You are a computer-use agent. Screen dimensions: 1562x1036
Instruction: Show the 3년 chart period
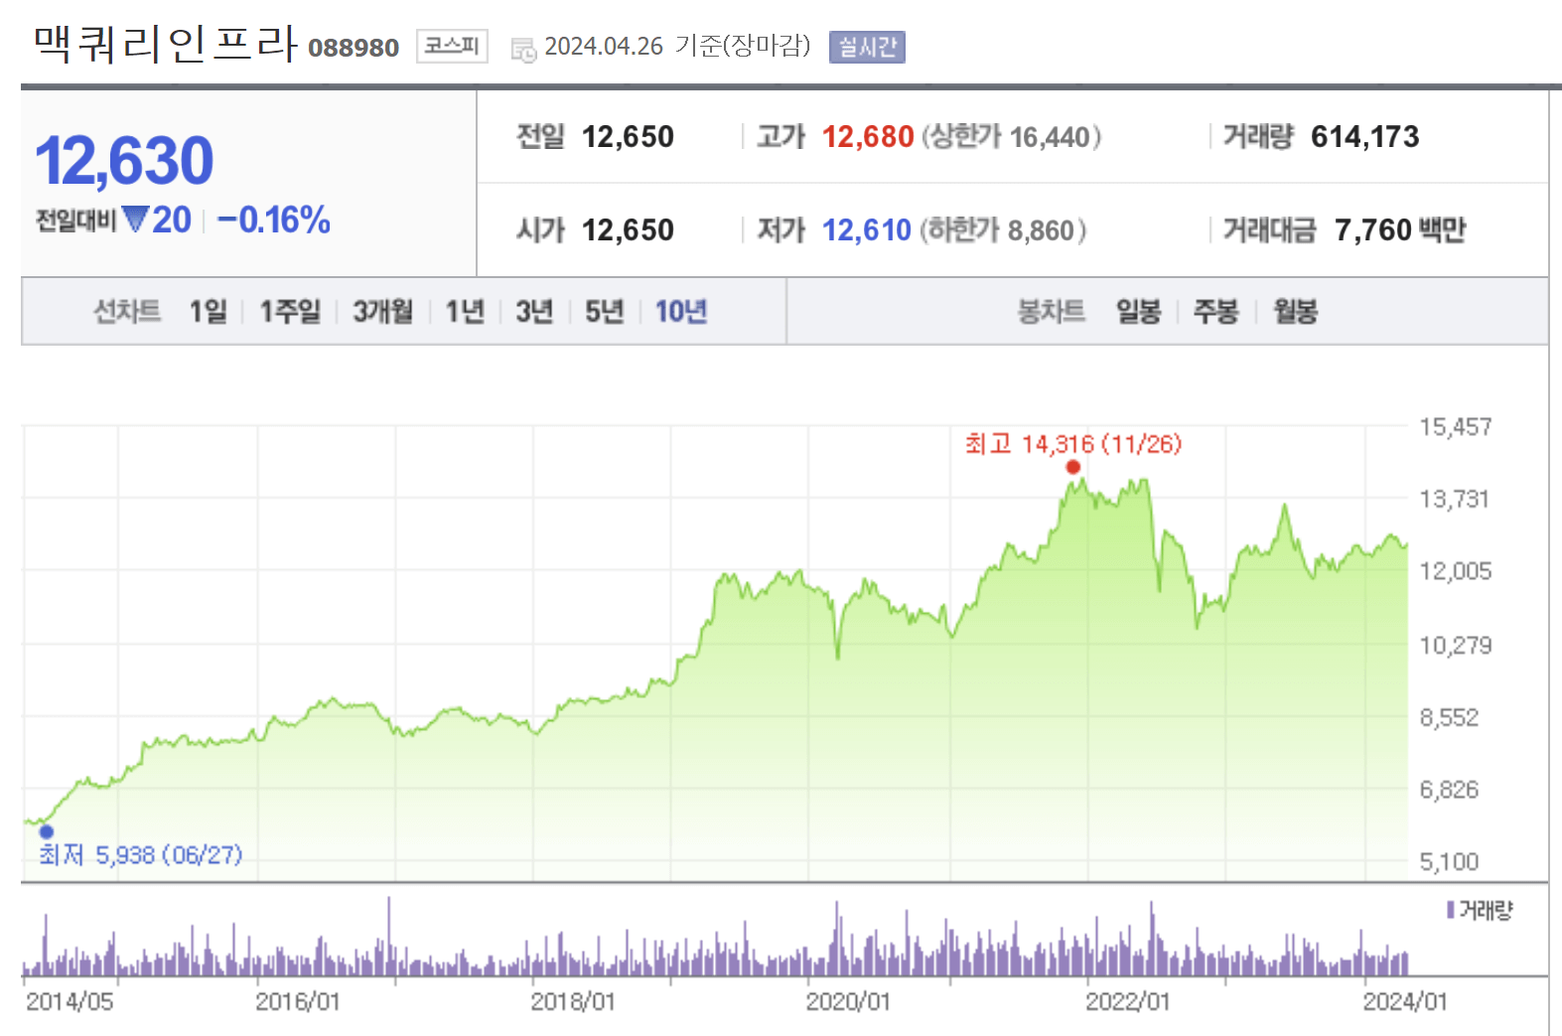point(534,312)
